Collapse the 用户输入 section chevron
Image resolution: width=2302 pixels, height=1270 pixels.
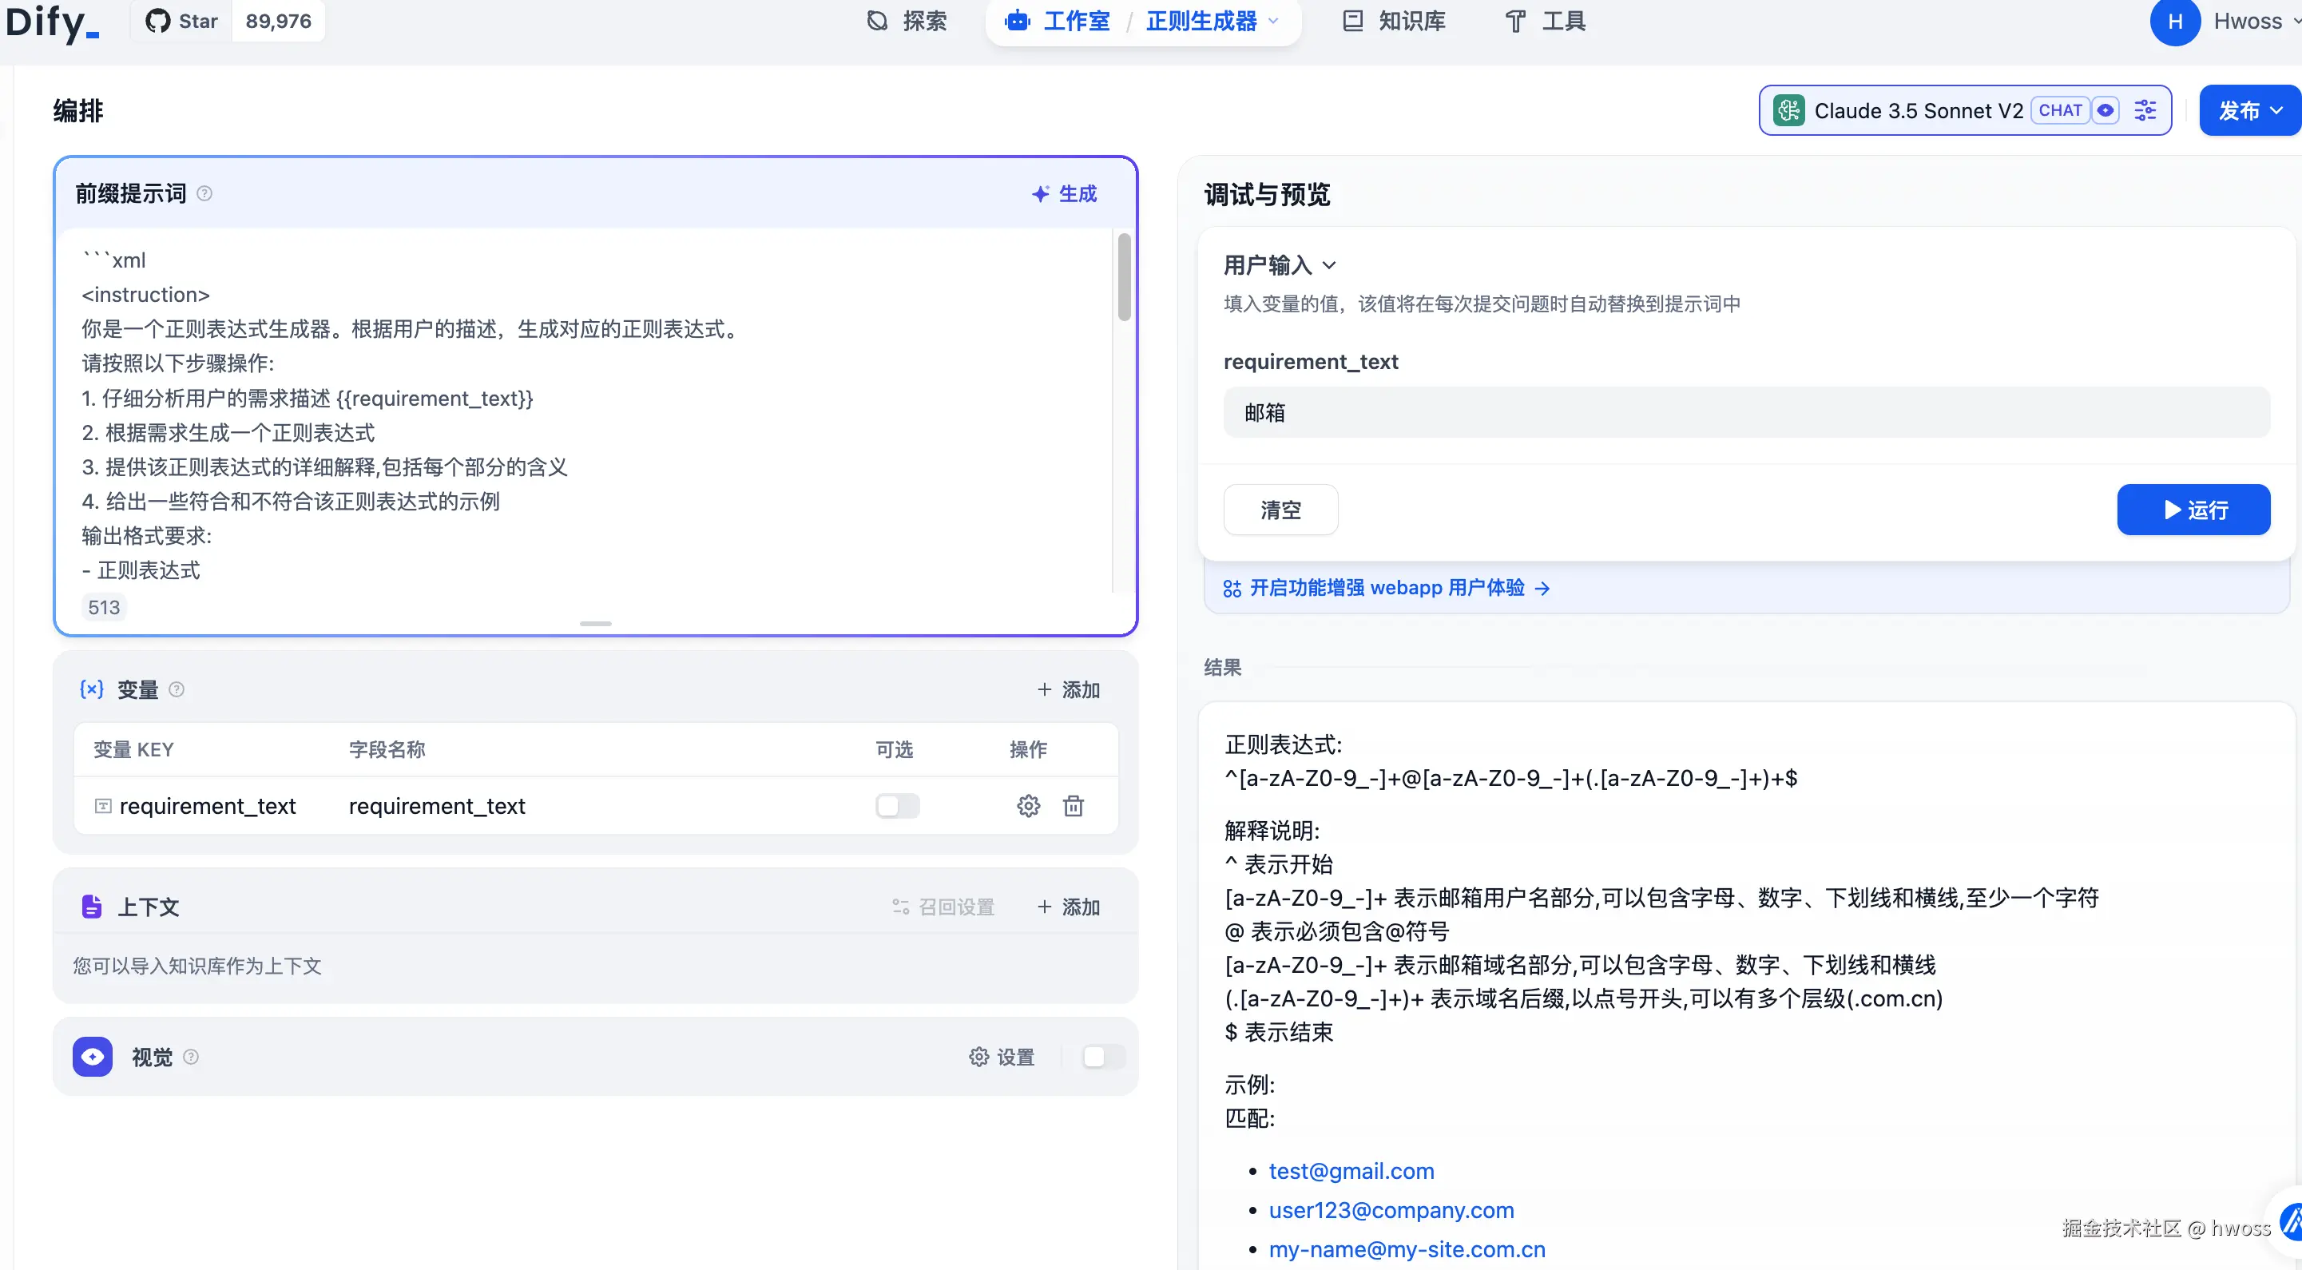(x=1329, y=265)
